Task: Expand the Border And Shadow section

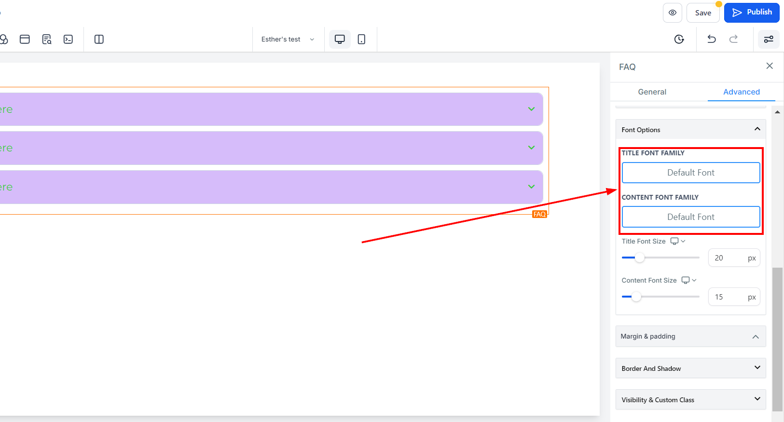Action: (690, 368)
